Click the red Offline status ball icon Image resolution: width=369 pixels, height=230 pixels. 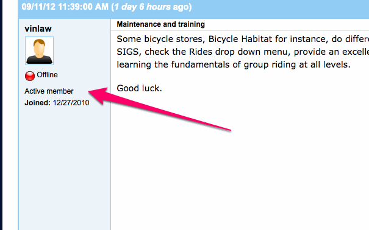click(30, 76)
